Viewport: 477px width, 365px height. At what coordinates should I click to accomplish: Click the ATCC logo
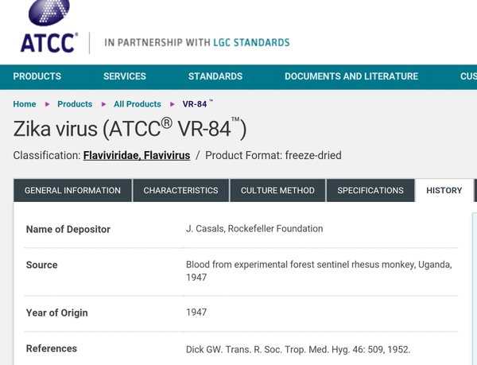(x=49, y=27)
